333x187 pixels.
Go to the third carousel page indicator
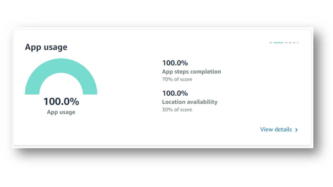(x=286, y=43)
